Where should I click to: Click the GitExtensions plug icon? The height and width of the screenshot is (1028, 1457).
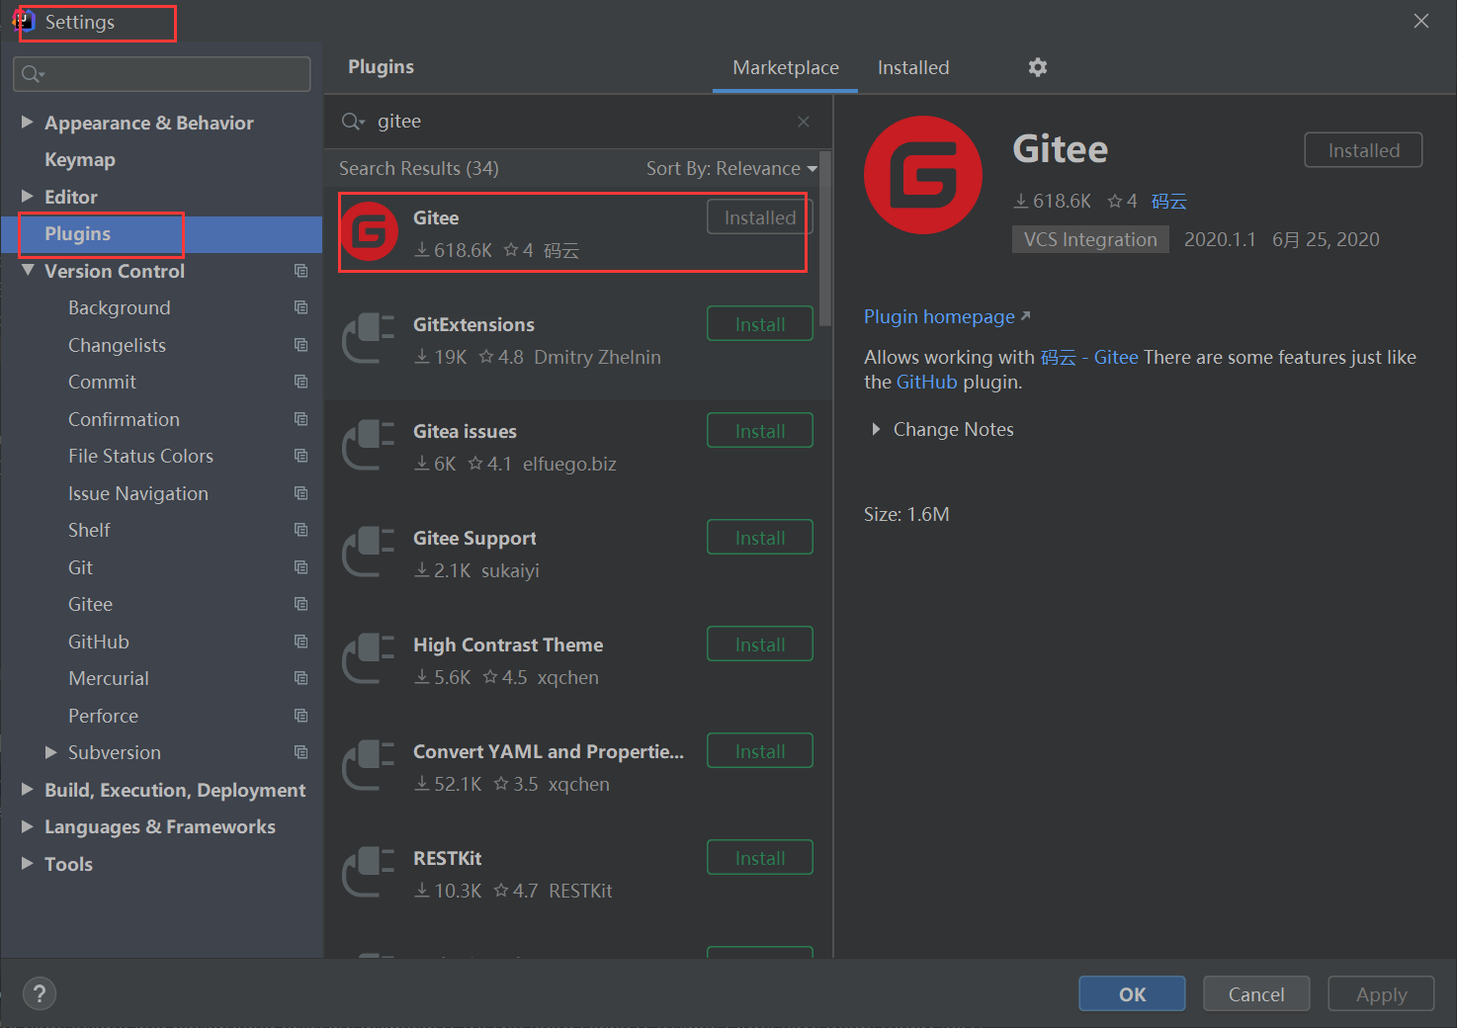[369, 338]
